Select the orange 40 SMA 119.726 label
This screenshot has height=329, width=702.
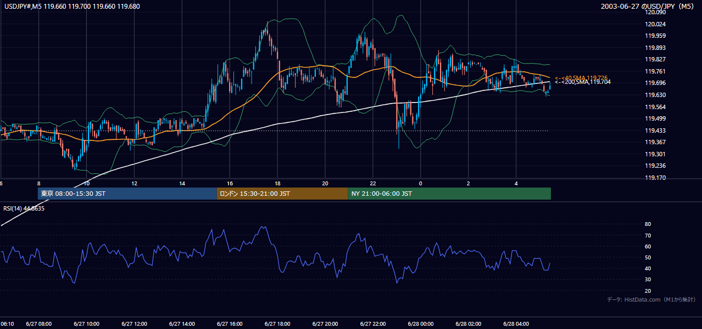582,77
